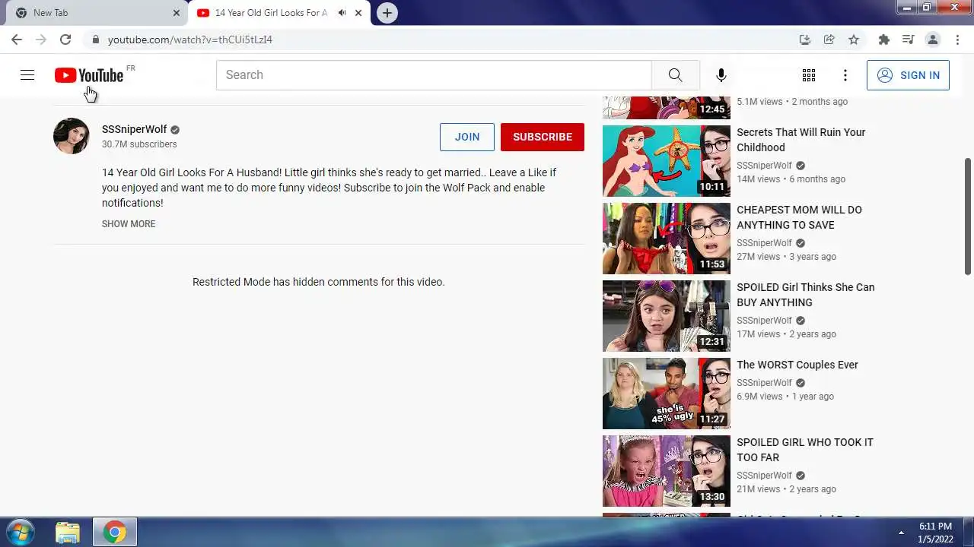This screenshot has height=547, width=974.
Task: Open SPOILED GIRL WHO TOOK IT TOO FAR thumbnail
Action: pos(667,471)
